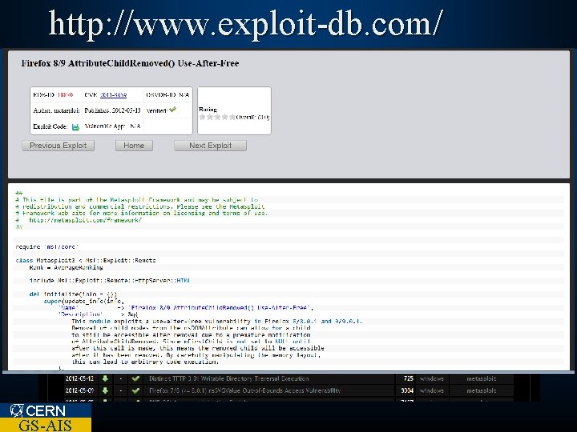Viewport: 577px width, 432px height.
Task: Click the green Verified checkmark
Action: (172, 109)
